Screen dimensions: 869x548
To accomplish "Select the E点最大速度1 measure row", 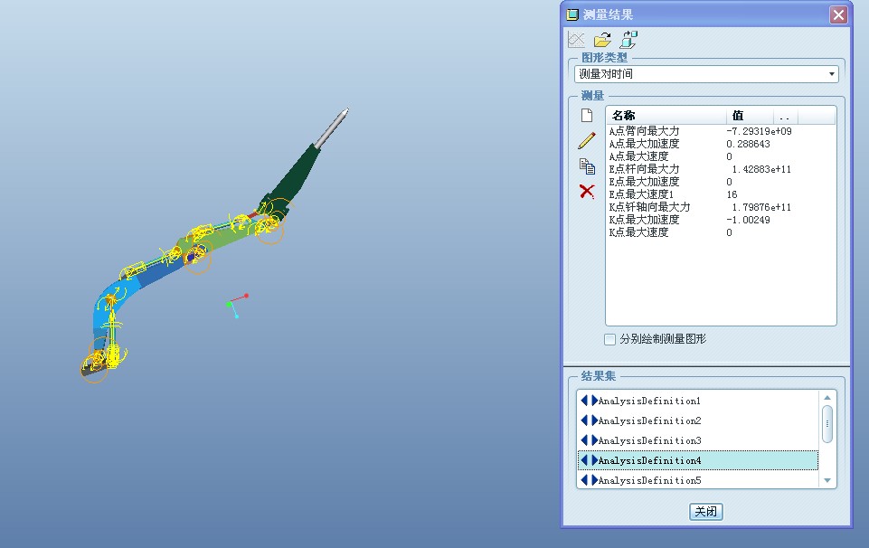I will 721,194.
